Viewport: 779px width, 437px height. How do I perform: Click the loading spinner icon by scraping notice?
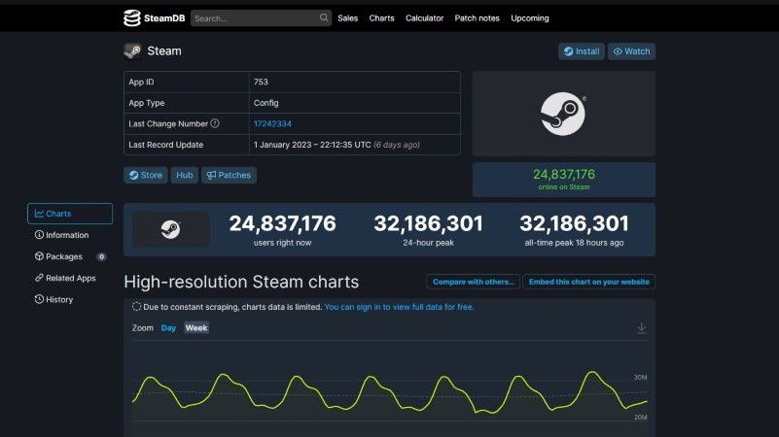[136, 307]
